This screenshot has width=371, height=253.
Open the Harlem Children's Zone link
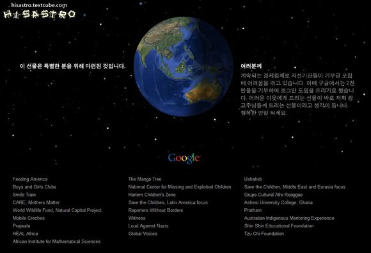pos(152,195)
